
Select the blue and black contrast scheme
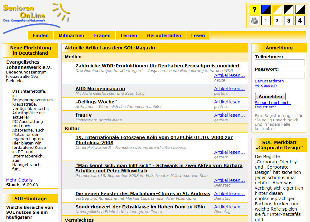point(266,10)
